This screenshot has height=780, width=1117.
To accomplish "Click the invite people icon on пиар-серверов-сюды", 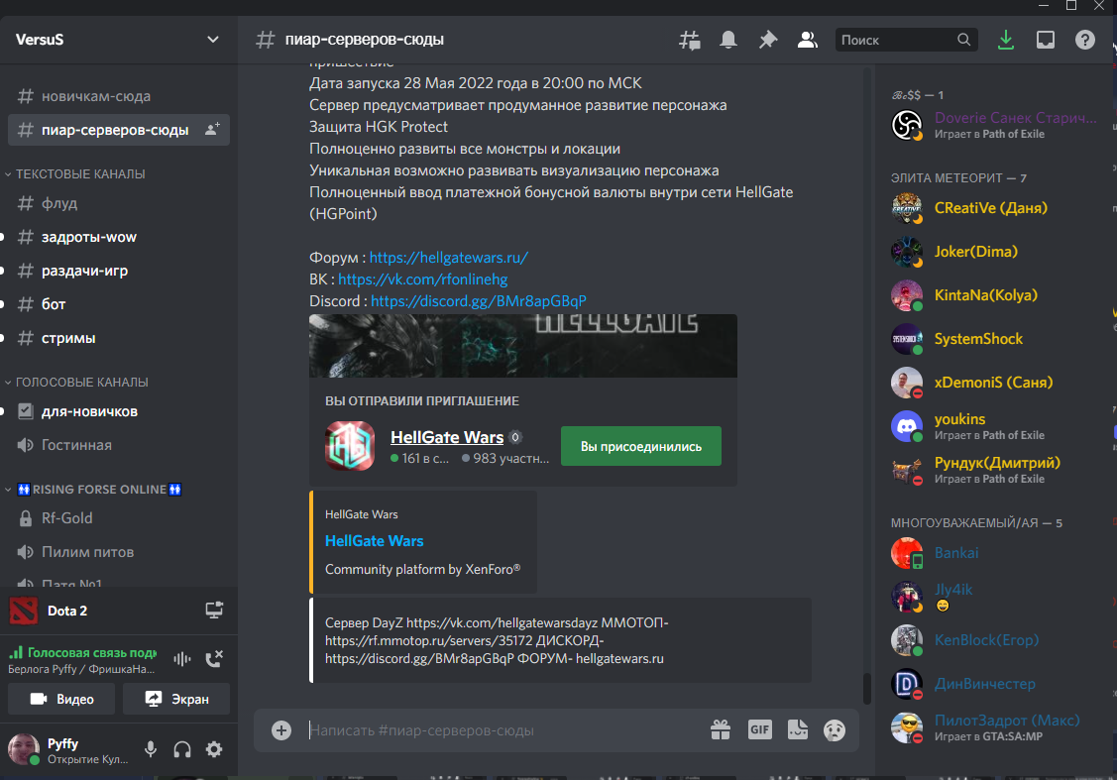I will (212, 130).
